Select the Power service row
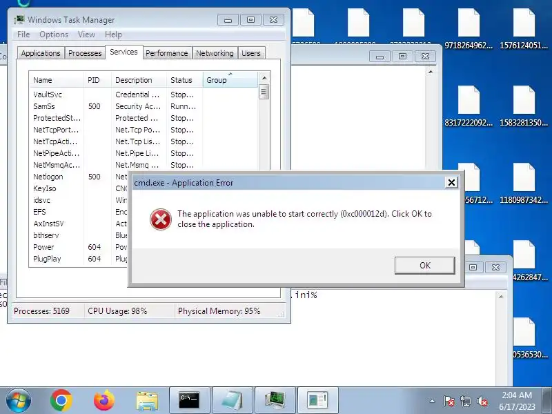Image resolution: width=552 pixels, height=414 pixels. click(79, 247)
